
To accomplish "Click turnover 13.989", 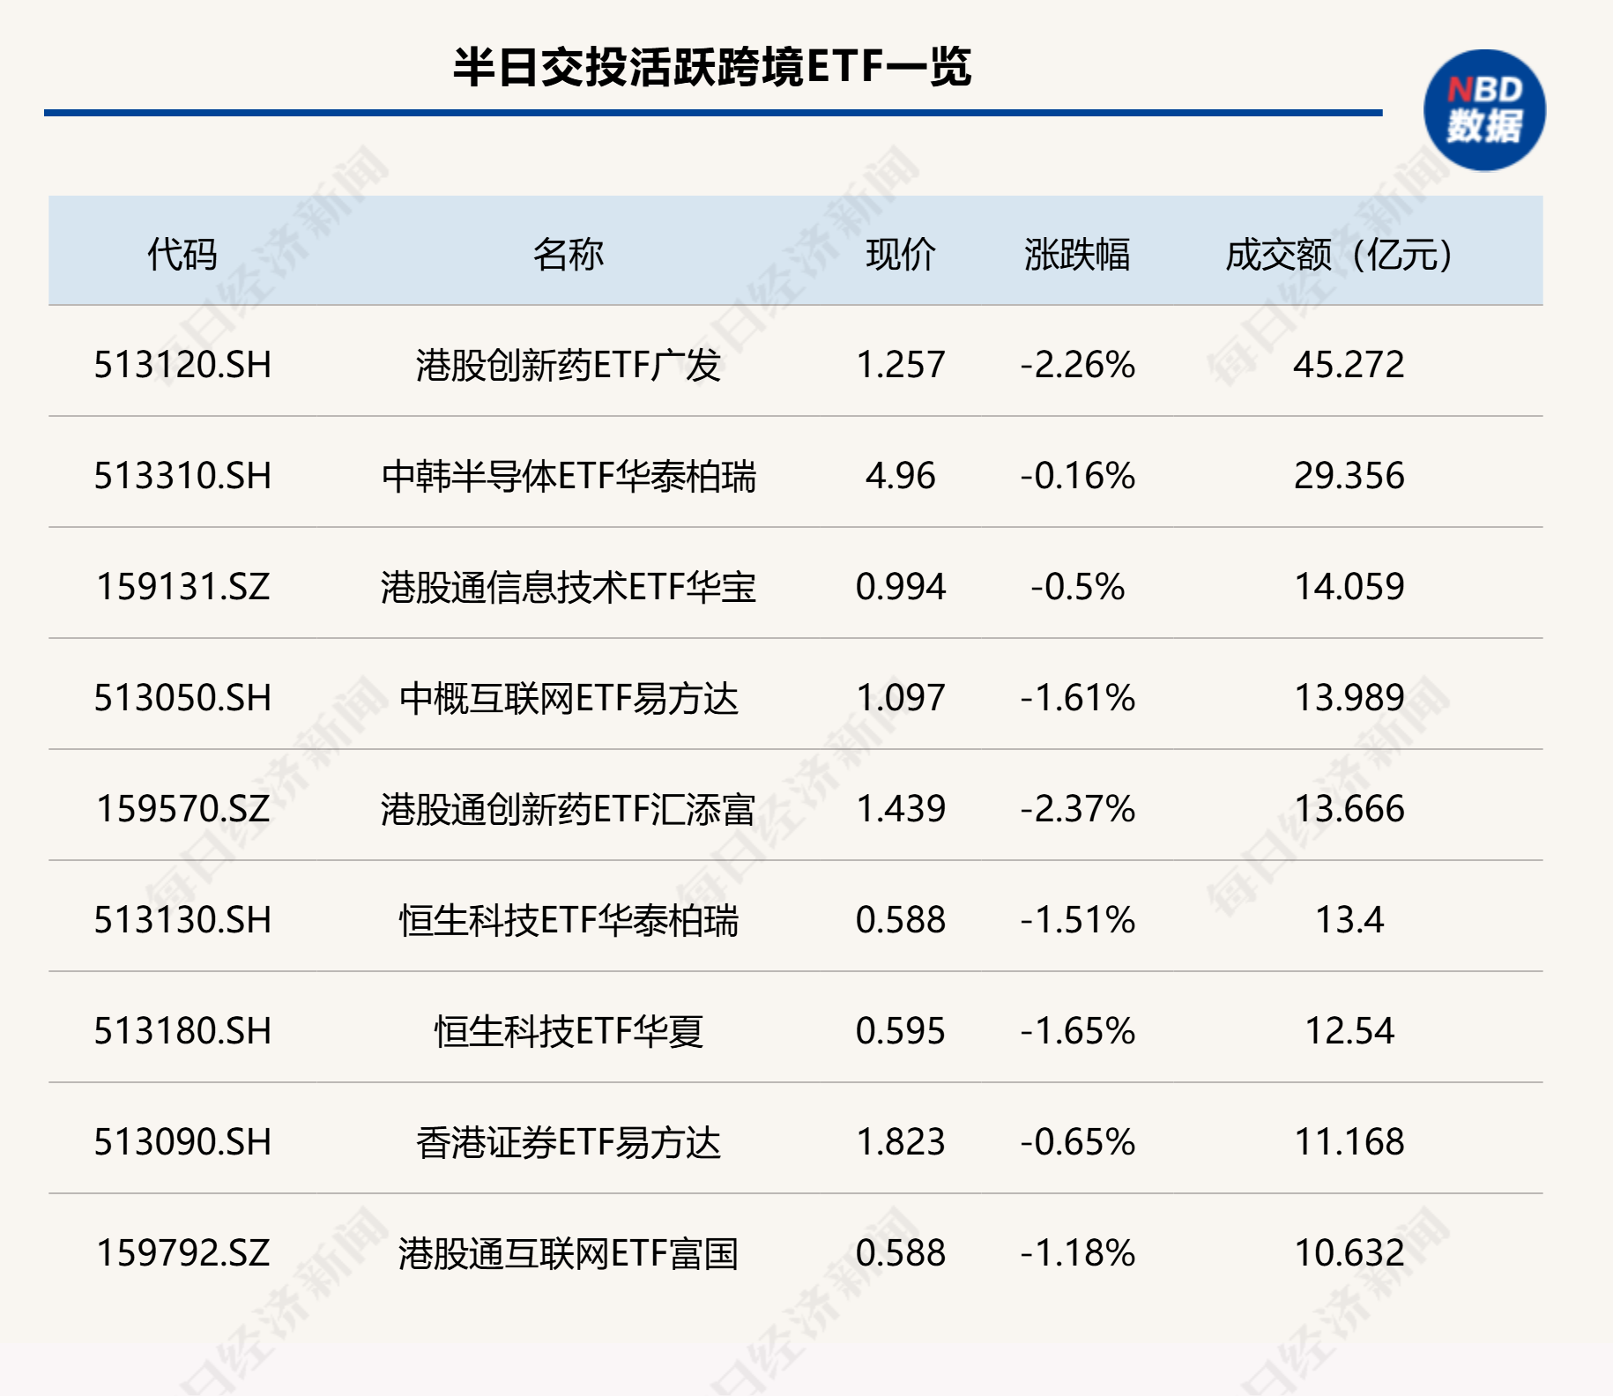I will [1349, 698].
